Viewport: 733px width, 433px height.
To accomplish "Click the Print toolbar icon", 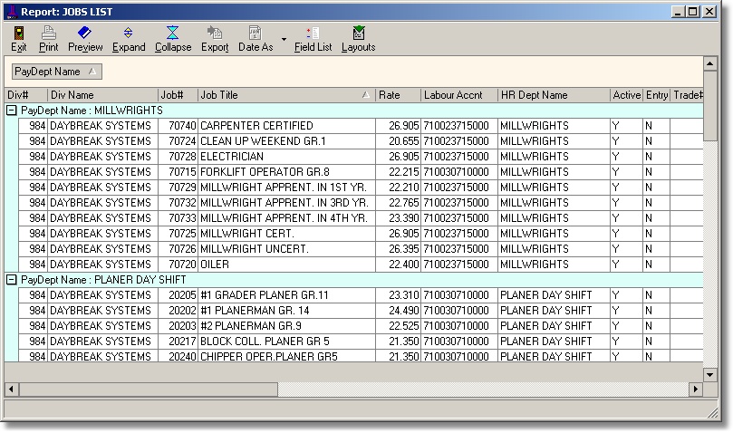I will pyautogui.click(x=48, y=39).
